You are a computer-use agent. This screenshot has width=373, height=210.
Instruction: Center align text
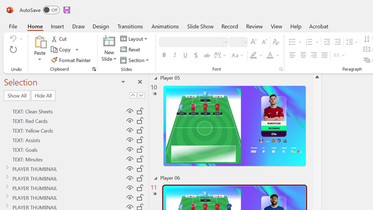point(303,55)
